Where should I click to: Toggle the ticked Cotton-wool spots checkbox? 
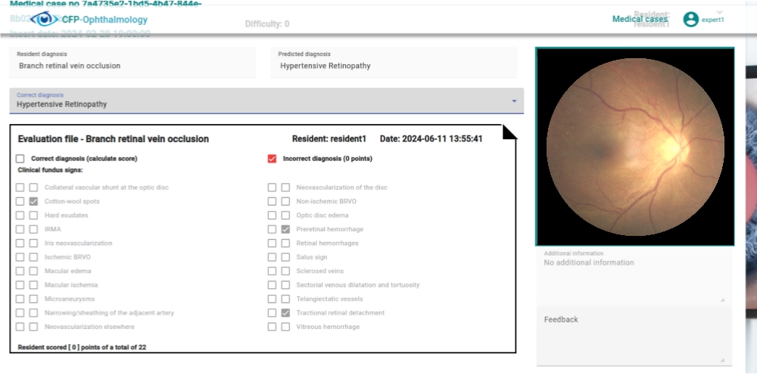tap(33, 201)
